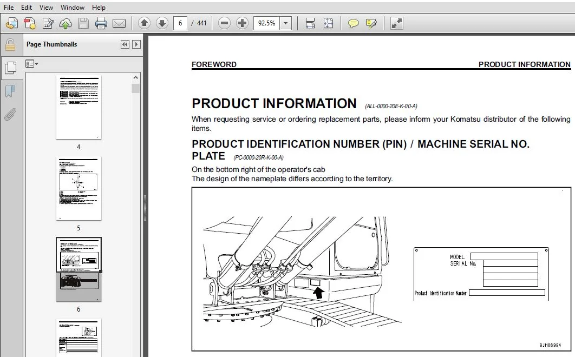575x357 pixels.
Task: Open the Bookmarks panel icon
Action: coord(10,91)
